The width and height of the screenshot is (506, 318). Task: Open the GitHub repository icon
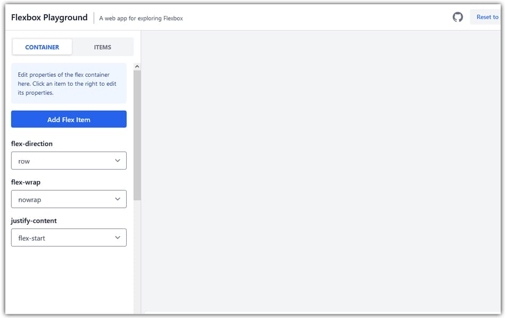point(457,17)
